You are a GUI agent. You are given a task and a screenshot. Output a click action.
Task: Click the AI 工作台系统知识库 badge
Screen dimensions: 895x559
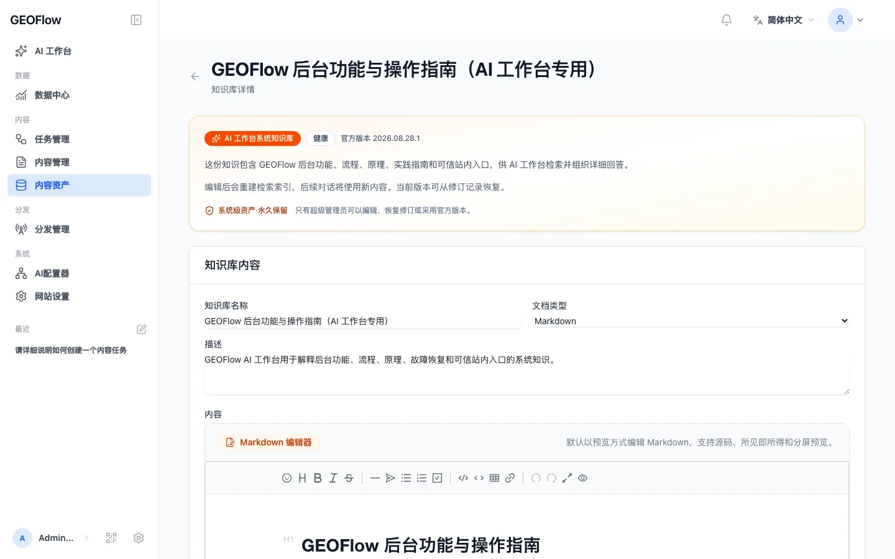(x=252, y=139)
